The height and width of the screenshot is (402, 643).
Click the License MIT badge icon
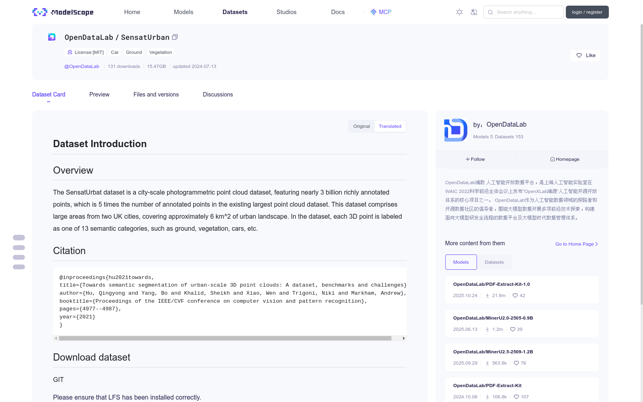(70, 52)
